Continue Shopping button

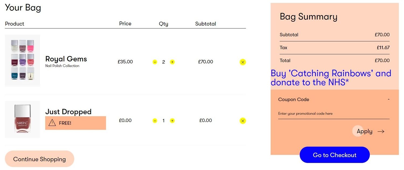[40, 159]
